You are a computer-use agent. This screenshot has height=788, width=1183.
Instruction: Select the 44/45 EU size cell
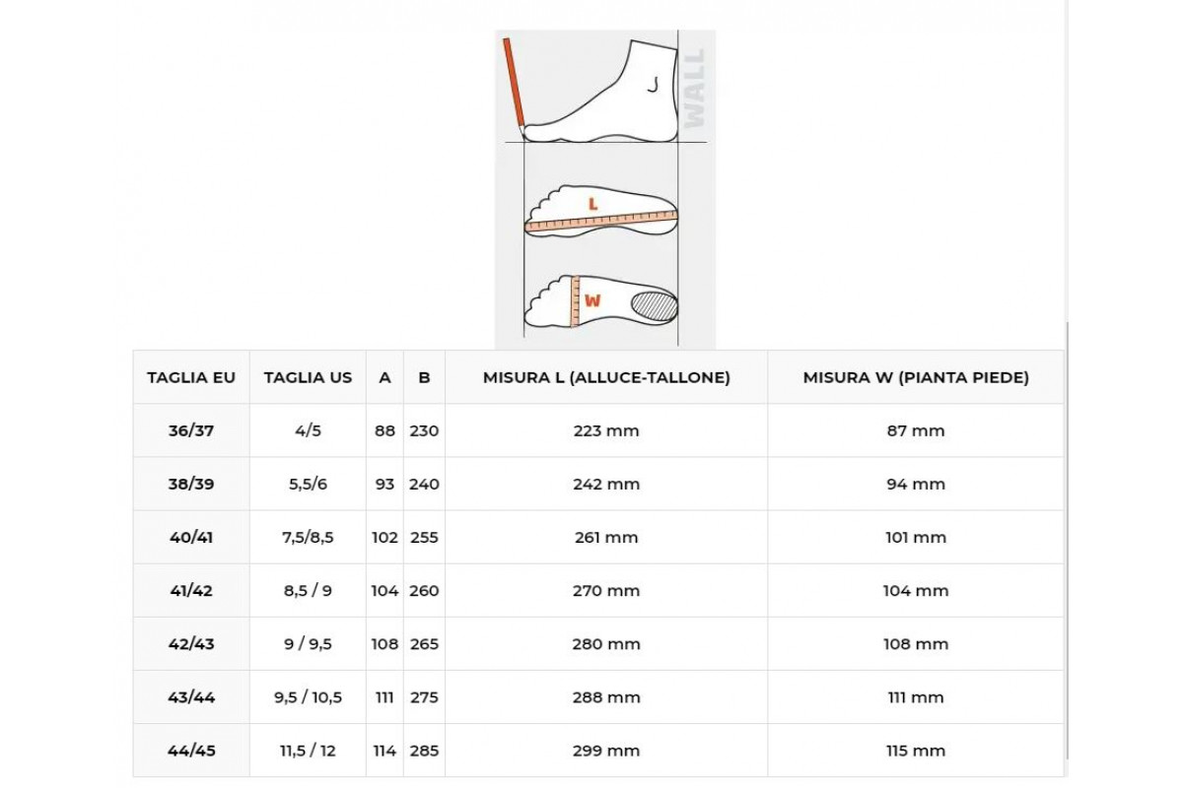click(191, 750)
